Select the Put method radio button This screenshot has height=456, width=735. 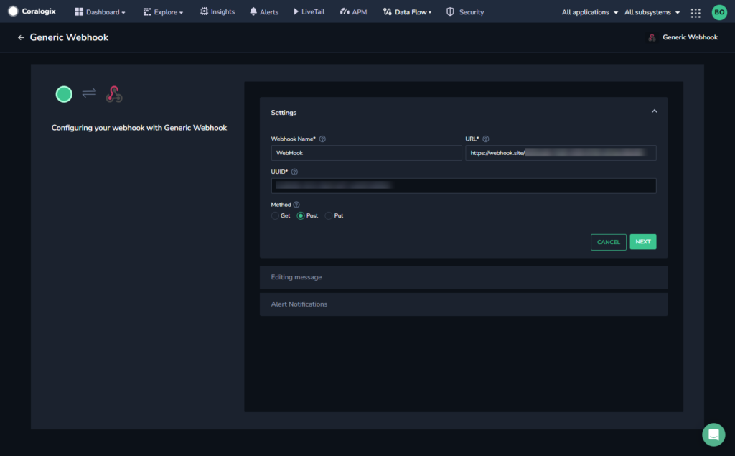[x=329, y=216]
